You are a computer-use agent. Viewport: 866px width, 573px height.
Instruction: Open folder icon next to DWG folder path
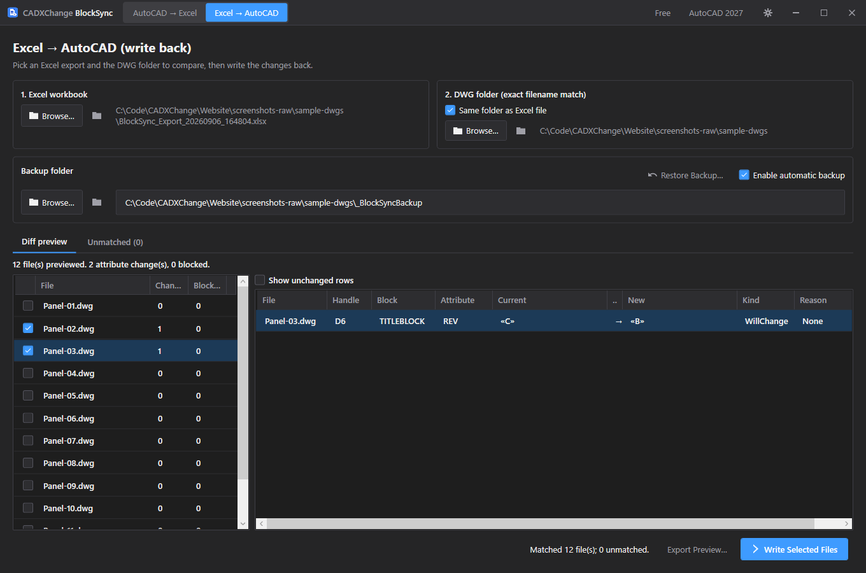521,131
